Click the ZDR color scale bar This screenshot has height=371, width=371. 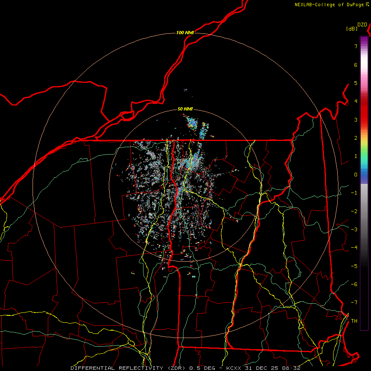[364, 183]
